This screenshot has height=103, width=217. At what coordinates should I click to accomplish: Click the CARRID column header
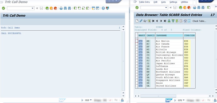pyautogui.click(x=151, y=36)
